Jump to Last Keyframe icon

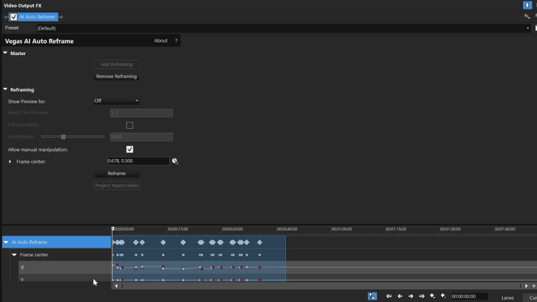coord(422,296)
